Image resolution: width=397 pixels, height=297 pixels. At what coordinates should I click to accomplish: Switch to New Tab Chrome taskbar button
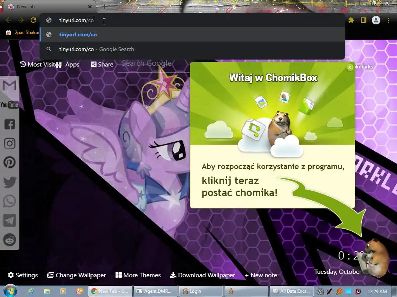[110, 291]
